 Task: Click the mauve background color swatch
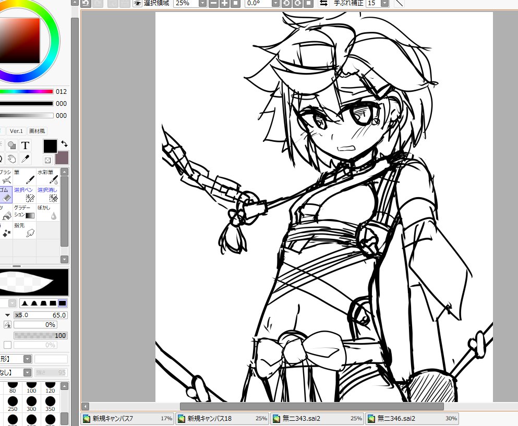coord(62,158)
